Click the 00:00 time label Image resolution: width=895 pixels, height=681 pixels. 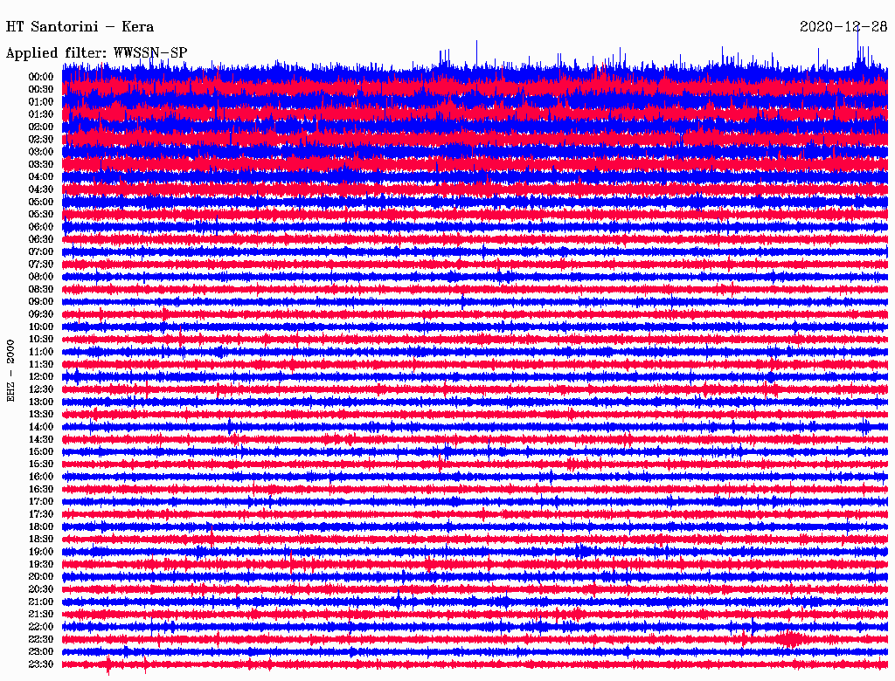41,77
